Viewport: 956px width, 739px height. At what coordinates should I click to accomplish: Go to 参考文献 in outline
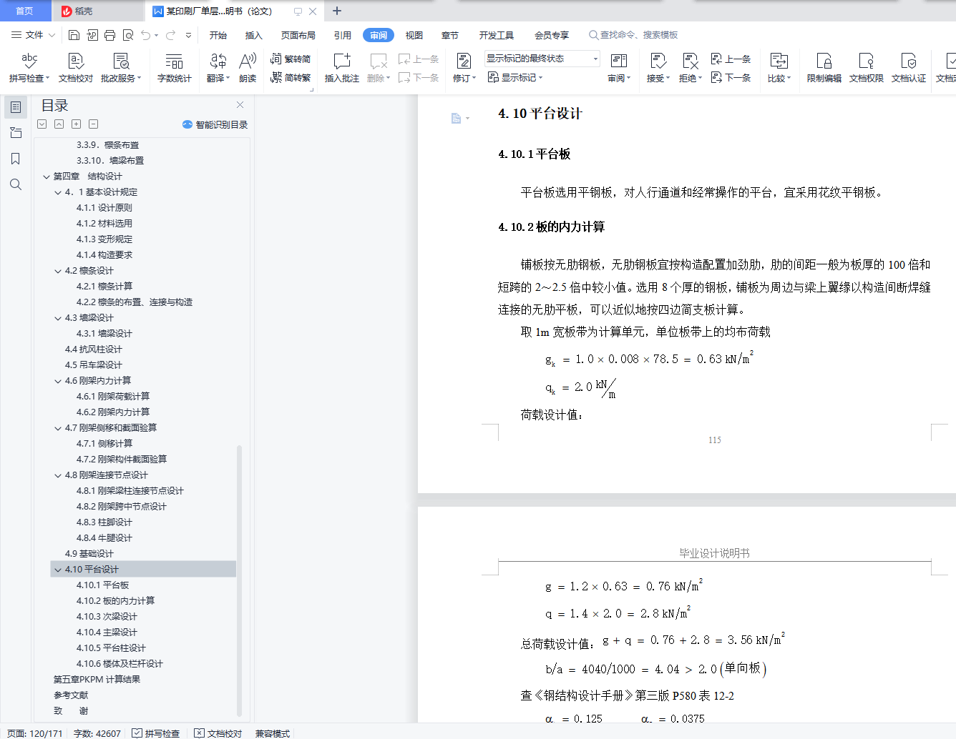click(x=71, y=695)
